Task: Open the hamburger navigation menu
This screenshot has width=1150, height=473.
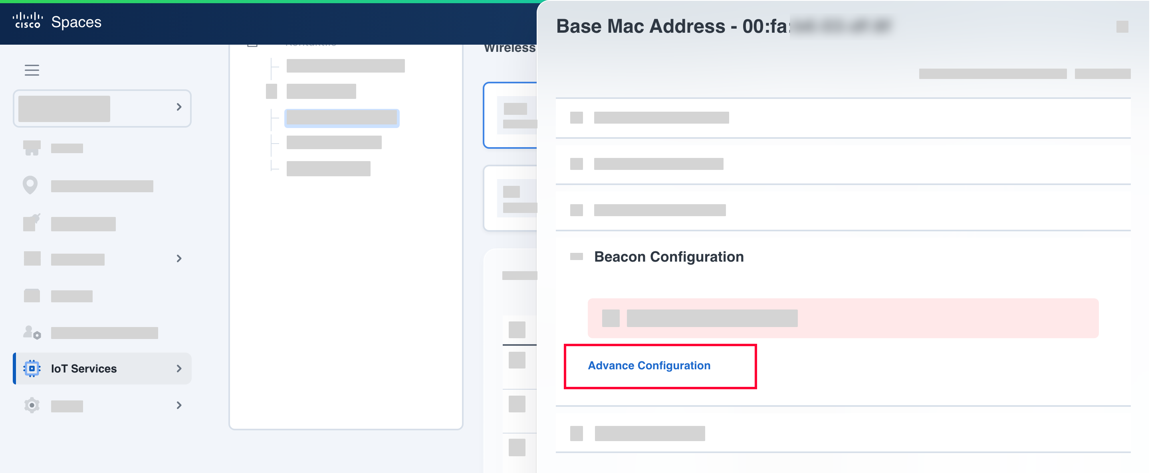Action: coord(32,70)
